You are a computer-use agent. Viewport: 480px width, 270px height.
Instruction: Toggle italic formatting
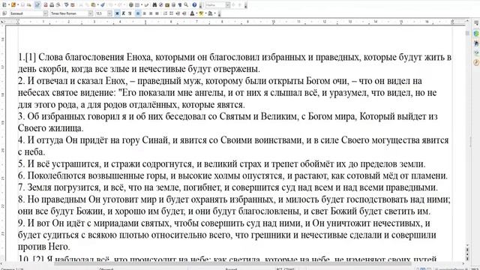123,13
